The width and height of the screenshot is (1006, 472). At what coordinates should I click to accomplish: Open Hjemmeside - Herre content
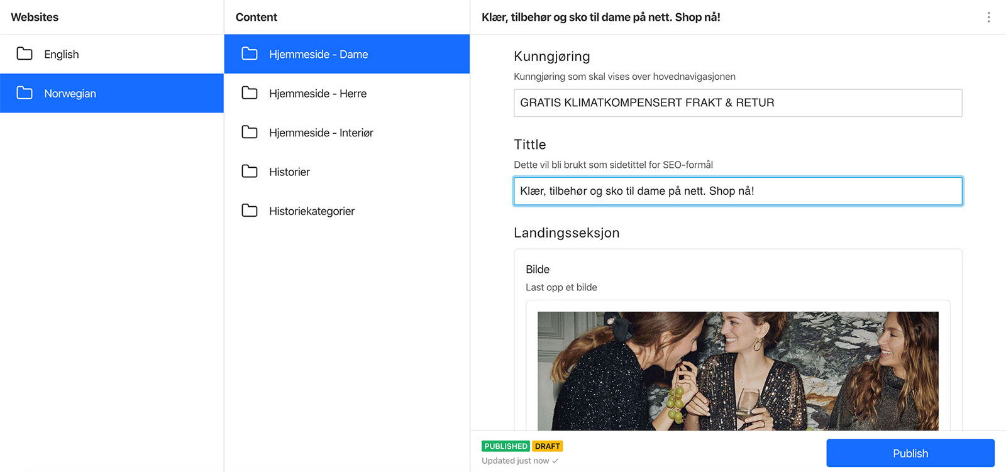coord(347,93)
